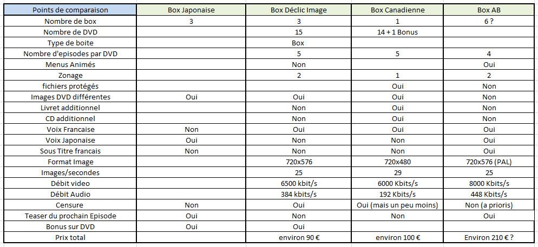Click the 'Box Canadienne' column header
The height and width of the screenshot is (247, 538).
pyautogui.click(x=397, y=10)
